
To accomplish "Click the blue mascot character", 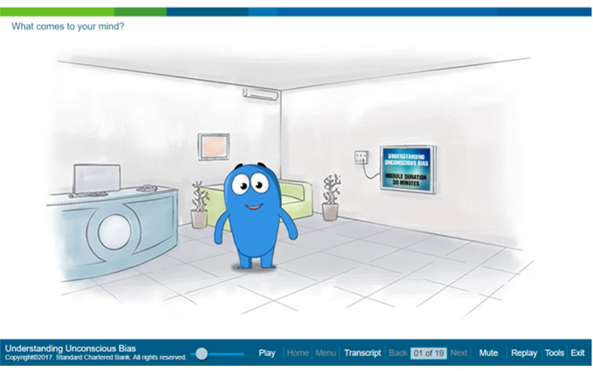I will click(251, 215).
